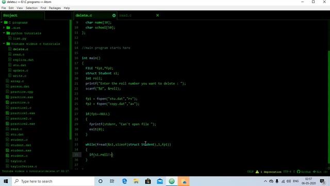The height and width of the screenshot is (186, 330).
Task: Open write.c in the project tree
Action: click(20, 76)
